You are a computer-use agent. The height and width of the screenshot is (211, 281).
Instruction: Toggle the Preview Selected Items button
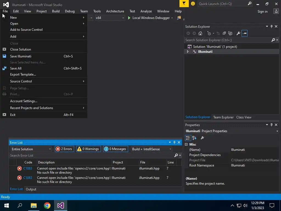pos(245,33)
